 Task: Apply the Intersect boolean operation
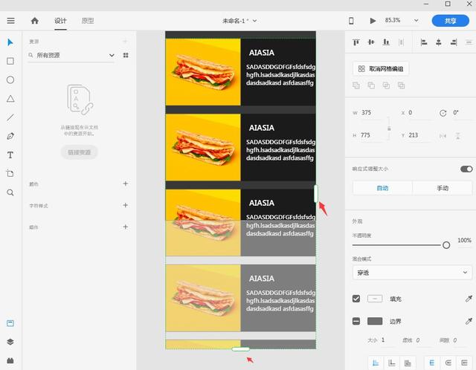386,85
